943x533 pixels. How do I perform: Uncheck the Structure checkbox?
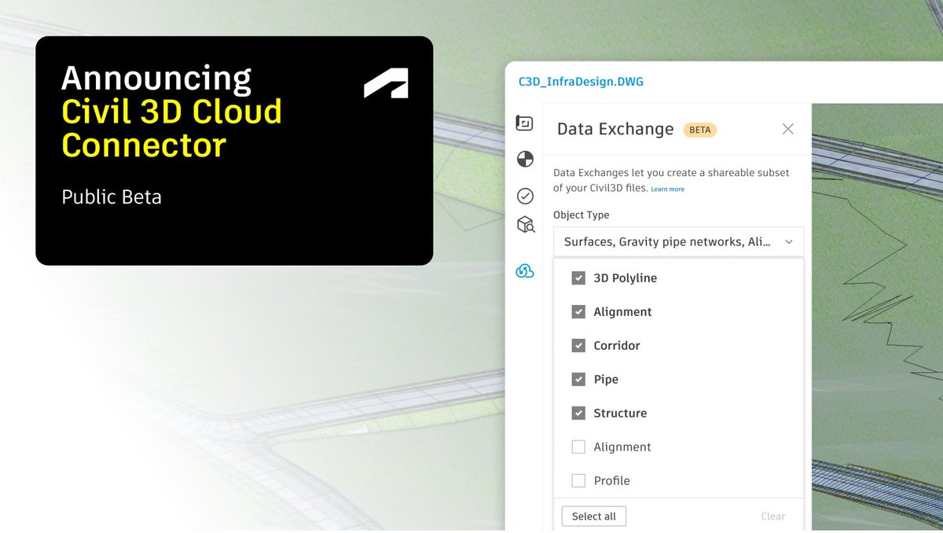578,413
